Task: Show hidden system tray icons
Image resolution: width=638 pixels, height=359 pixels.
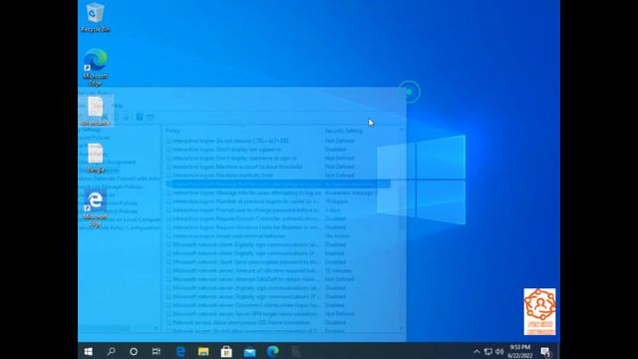Action: pyautogui.click(x=477, y=351)
